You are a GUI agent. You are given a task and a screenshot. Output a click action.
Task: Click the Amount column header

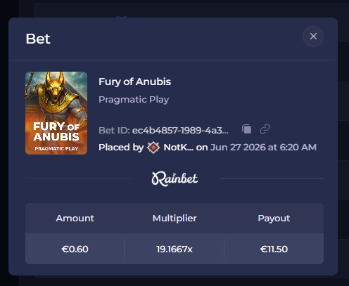coord(75,219)
